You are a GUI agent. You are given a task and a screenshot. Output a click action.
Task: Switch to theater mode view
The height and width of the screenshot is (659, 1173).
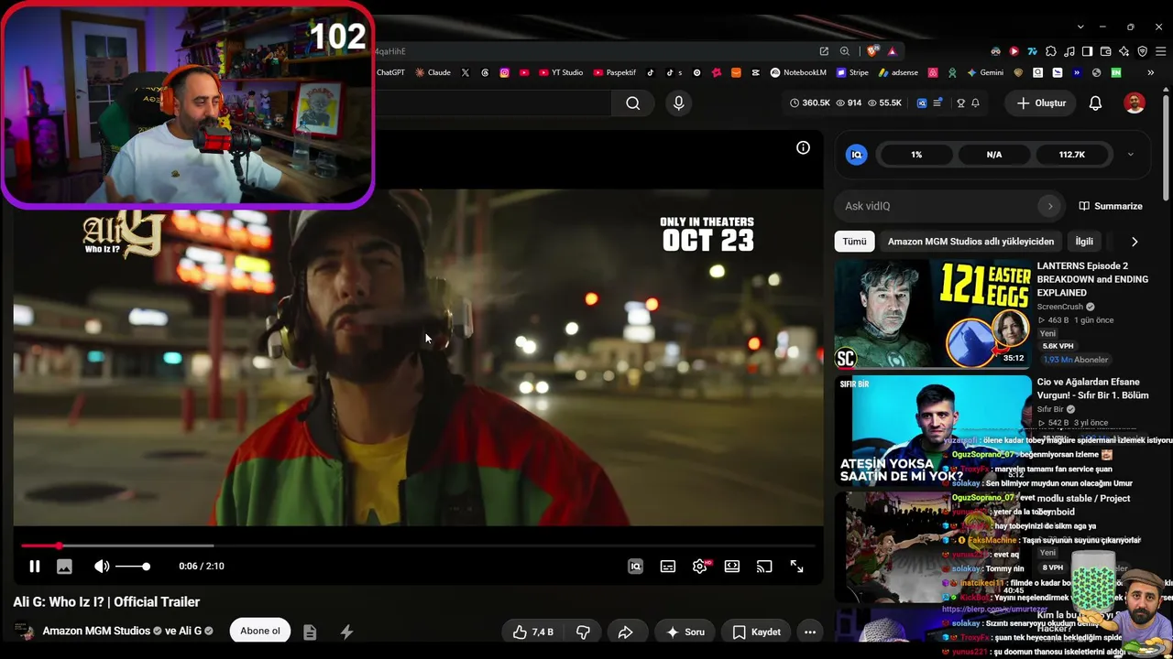tap(732, 567)
